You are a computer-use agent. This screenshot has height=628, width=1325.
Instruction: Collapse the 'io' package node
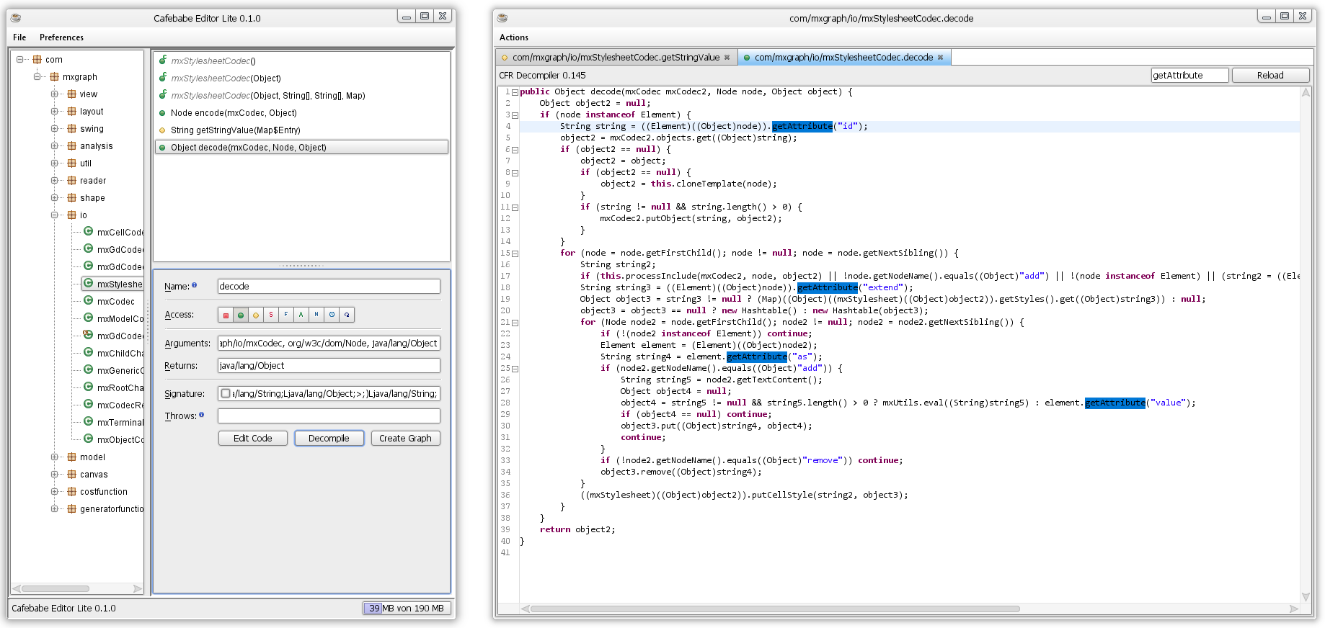pos(55,215)
